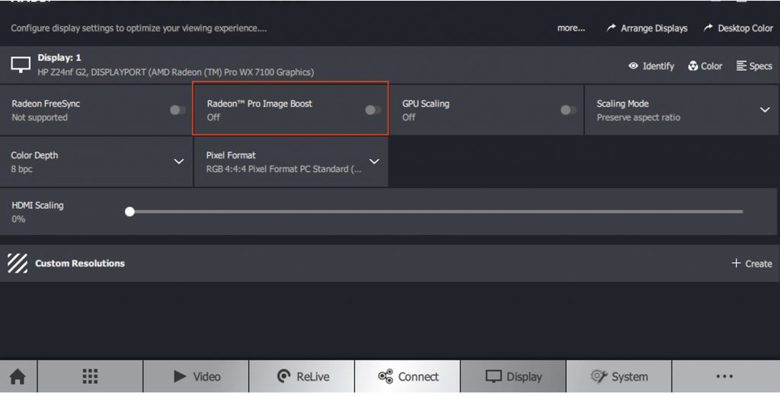Click the HDMI Scaling slider handle
780x396 pixels.
tap(129, 212)
